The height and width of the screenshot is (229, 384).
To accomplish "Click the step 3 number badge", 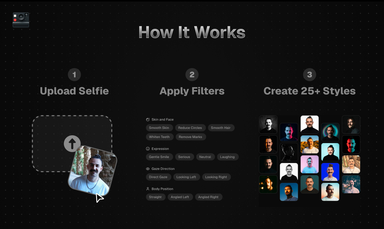I will [x=309, y=74].
